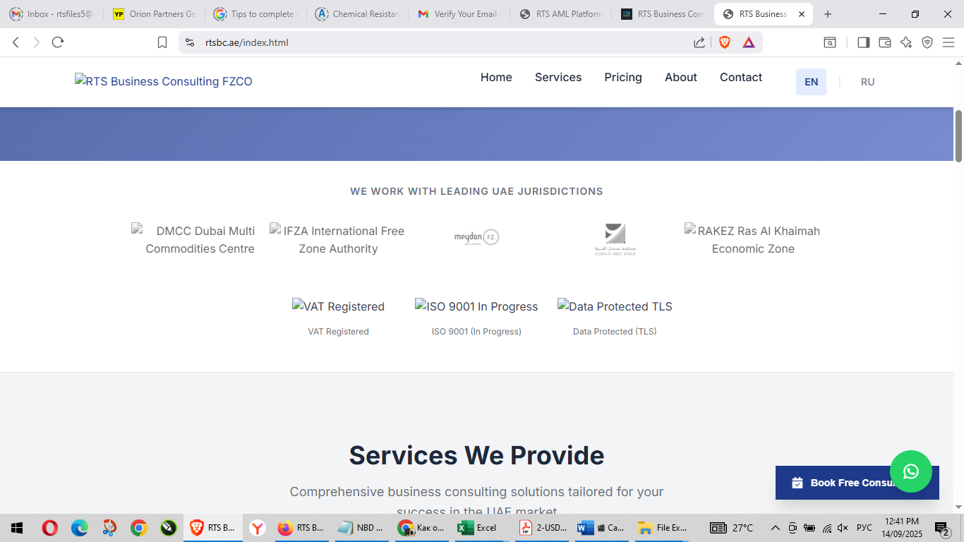The image size is (964, 542).
Task: Expand the hidden system tray icons chevron
Action: [775, 528]
